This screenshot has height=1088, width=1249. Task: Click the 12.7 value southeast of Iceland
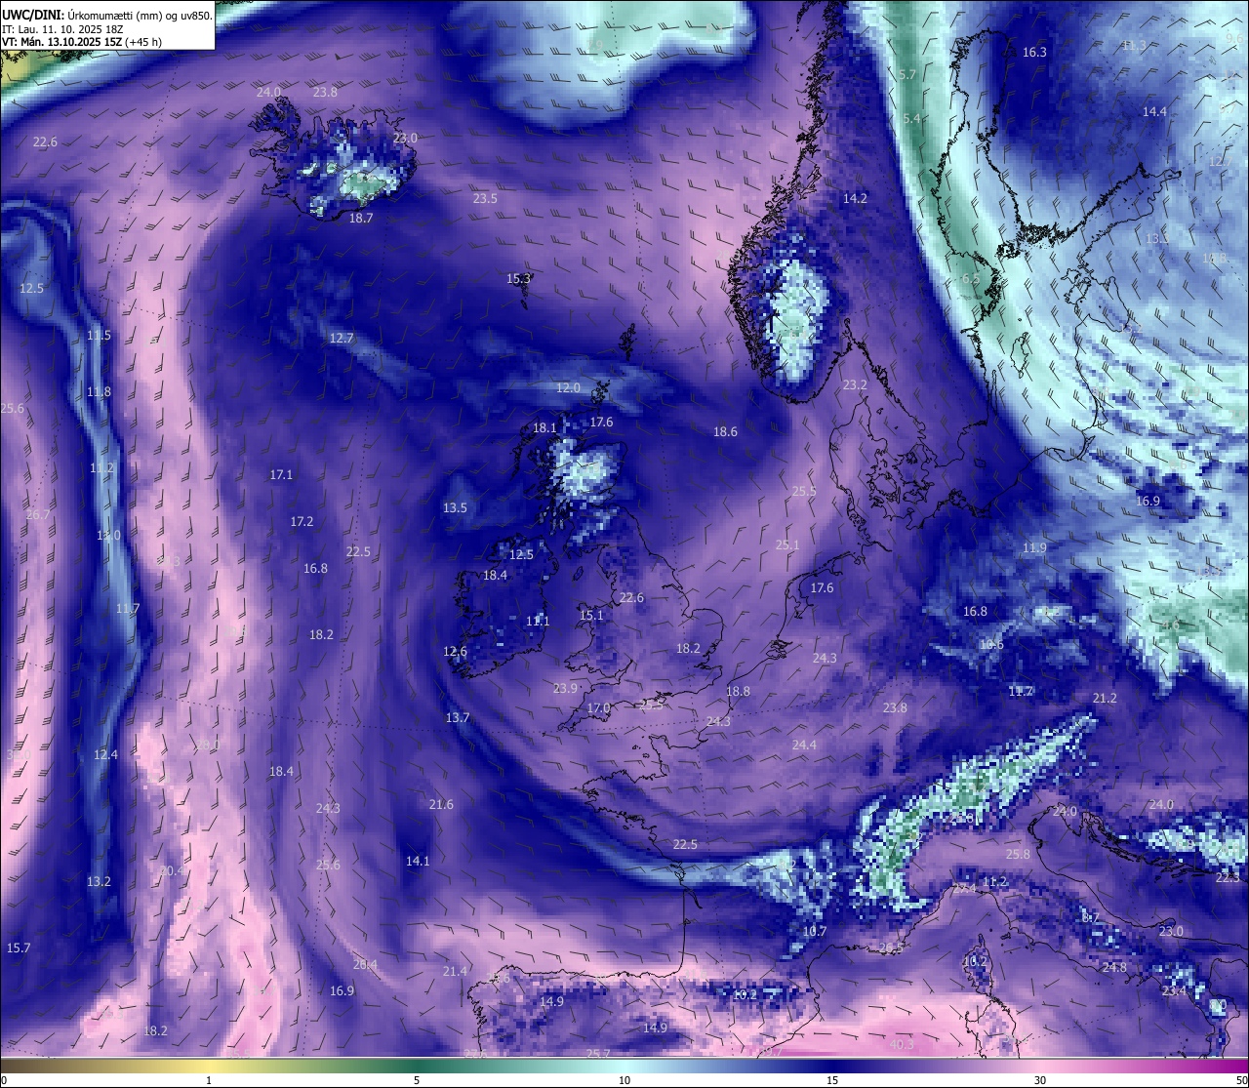point(342,338)
